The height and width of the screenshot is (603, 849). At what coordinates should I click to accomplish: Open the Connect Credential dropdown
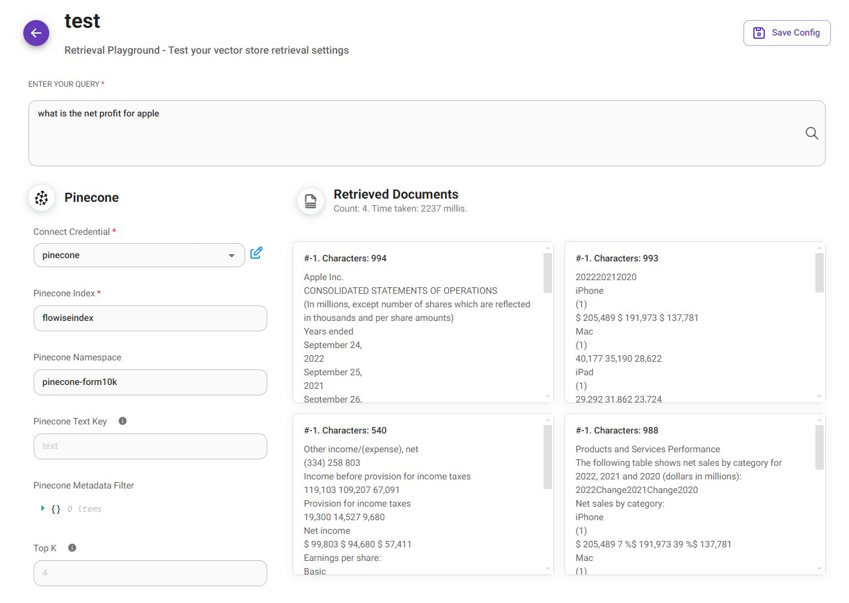139,256
